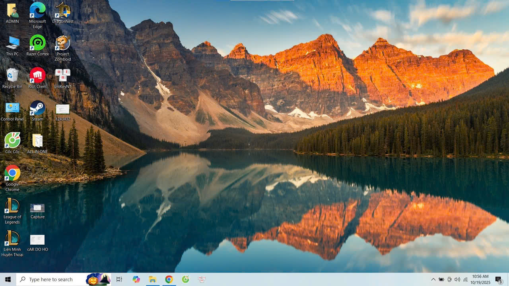Open the Windows Start menu
Image resolution: width=509 pixels, height=286 pixels.
click(8, 280)
